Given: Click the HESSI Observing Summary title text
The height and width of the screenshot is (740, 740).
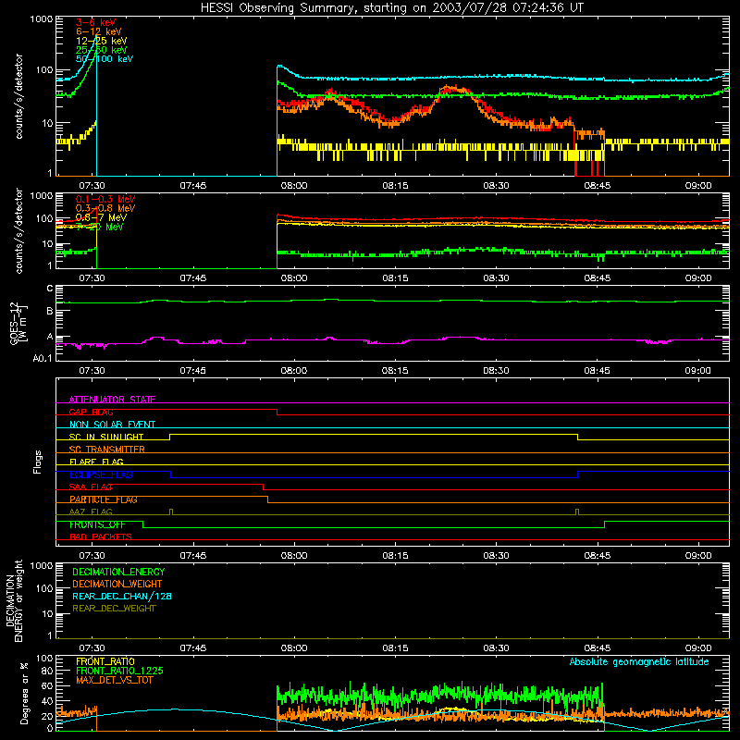Looking at the screenshot, I should point(392,8).
